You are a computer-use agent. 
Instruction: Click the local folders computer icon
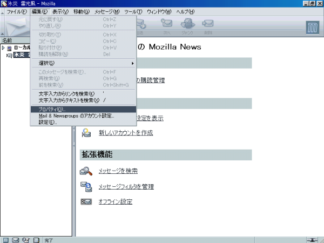(9, 49)
